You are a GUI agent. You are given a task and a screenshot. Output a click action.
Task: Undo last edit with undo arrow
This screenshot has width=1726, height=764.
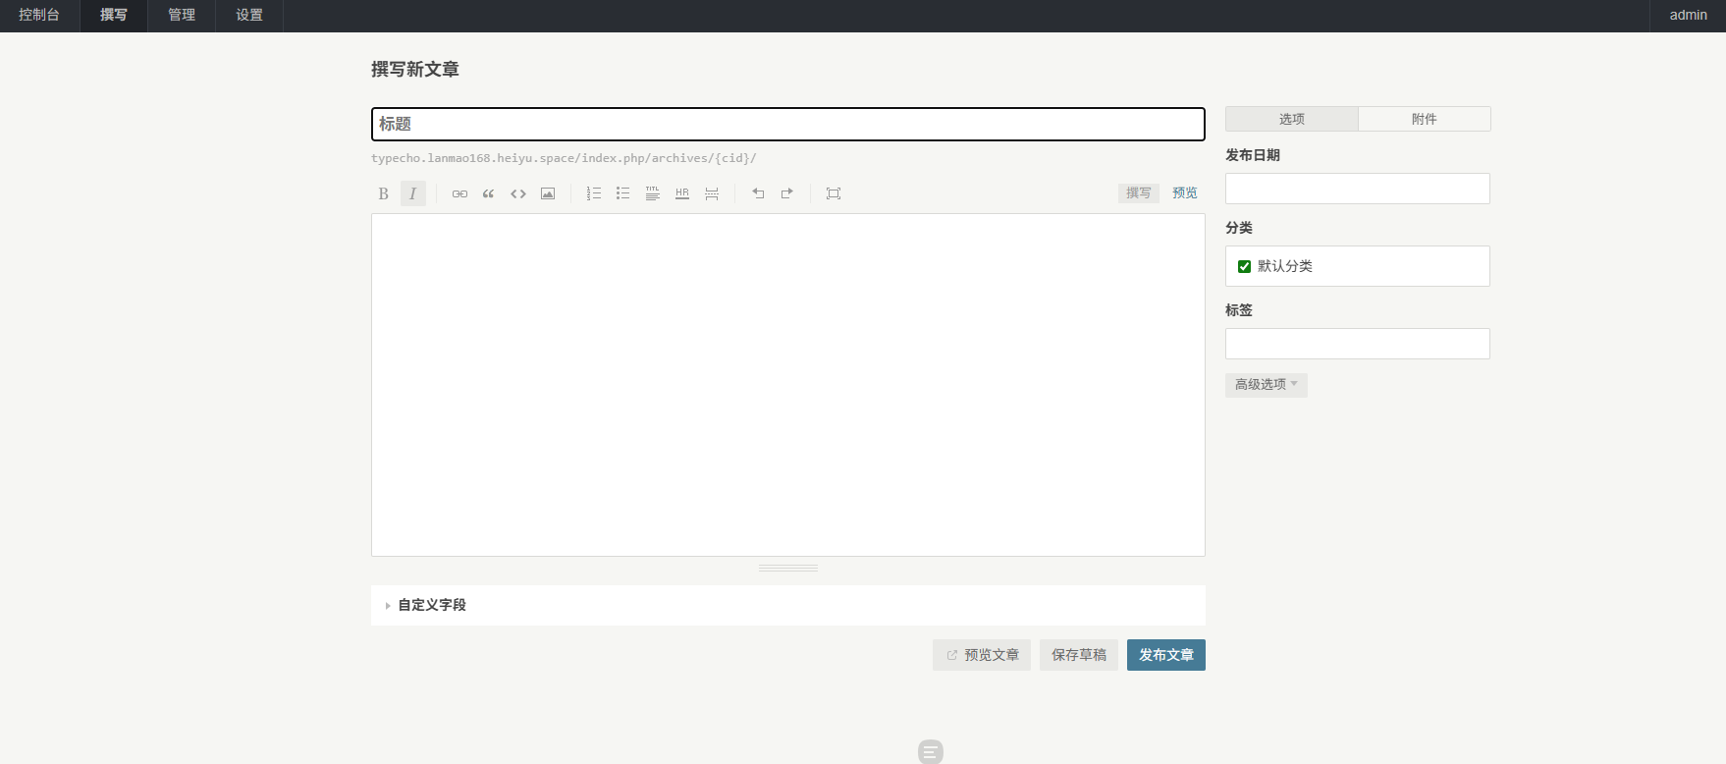[x=758, y=193]
